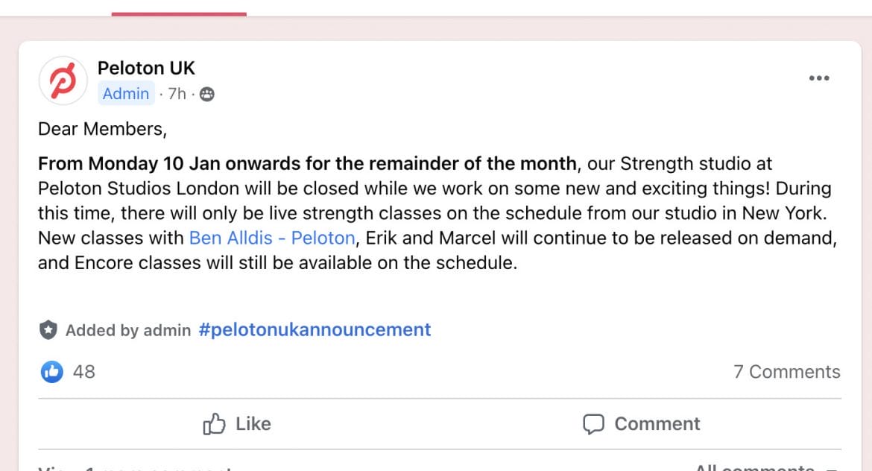This screenshot has height=471, width=872.
Task: Click the group privacy icon next to 7h
Action: pyautogui.click(x=207, y=94)
